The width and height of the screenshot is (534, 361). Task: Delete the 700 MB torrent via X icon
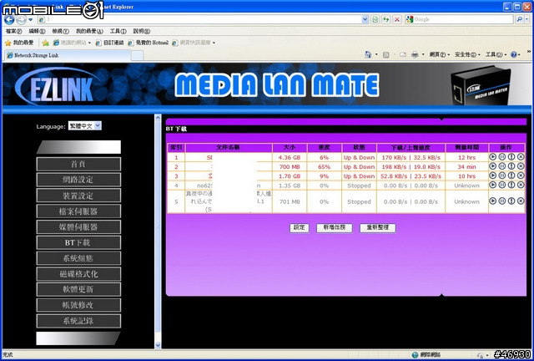coord(521,165)
